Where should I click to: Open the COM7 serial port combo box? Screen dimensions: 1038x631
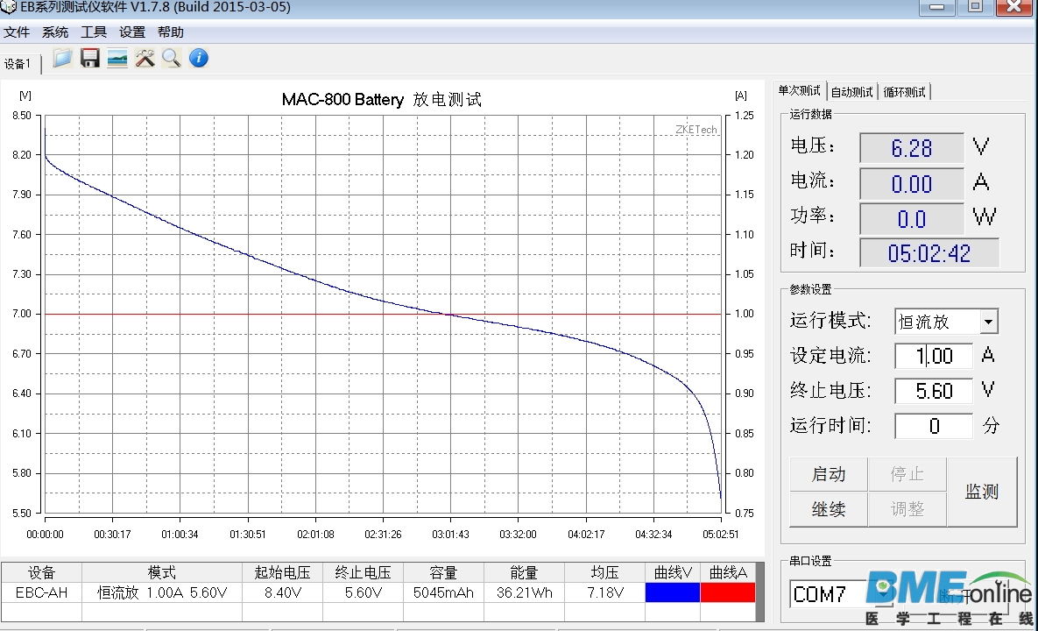pyautogui.click(x=841, y=594)
